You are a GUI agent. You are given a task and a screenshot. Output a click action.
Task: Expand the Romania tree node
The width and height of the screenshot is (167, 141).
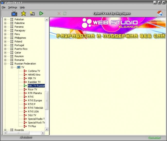[5, 60]
